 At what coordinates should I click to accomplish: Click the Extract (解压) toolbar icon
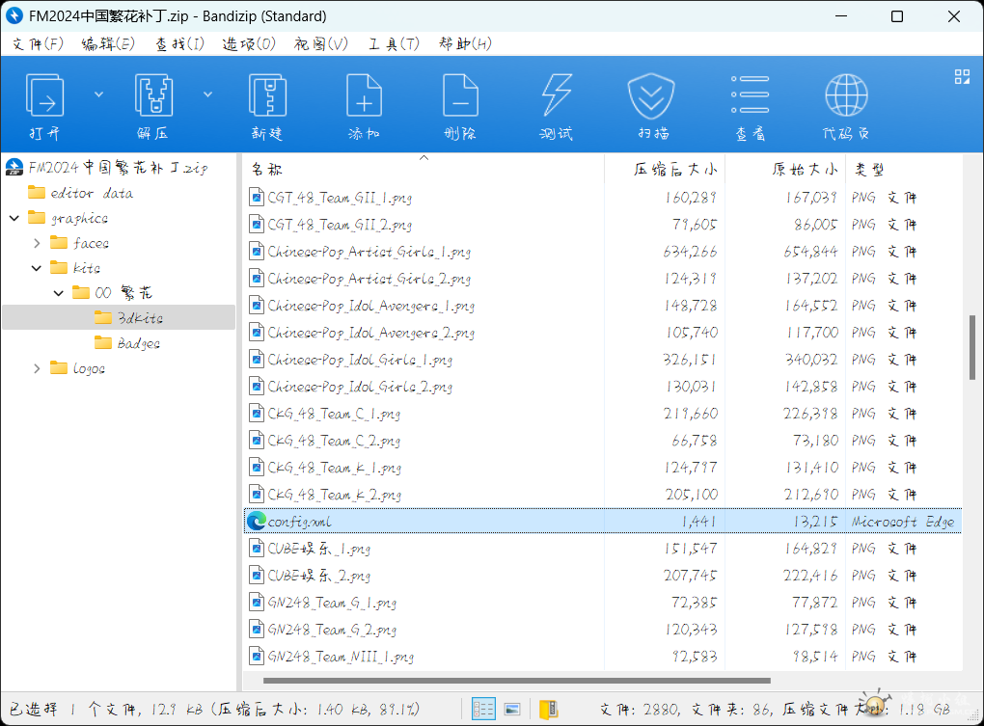(x=153, y=95)
